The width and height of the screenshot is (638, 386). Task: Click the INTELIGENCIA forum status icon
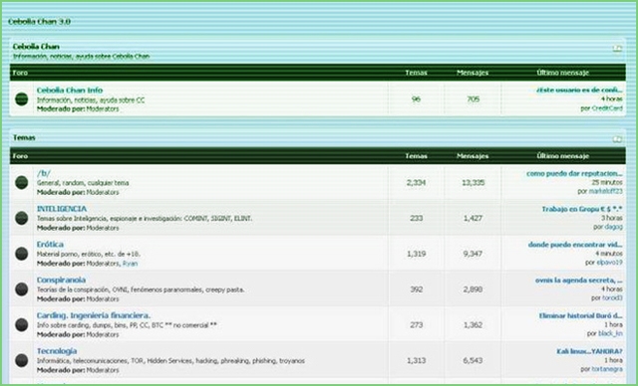(22, 218)
